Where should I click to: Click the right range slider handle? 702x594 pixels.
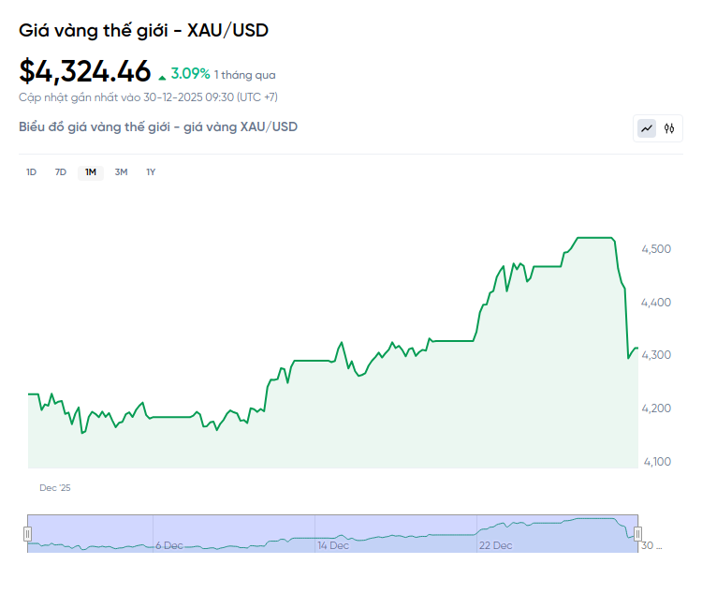638,534
